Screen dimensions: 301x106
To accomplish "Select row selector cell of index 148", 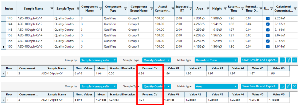I will (x=4, y=30).
